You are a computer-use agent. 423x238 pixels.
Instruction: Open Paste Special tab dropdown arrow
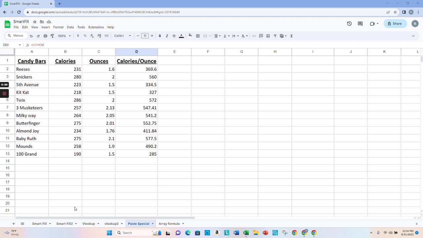pyautogui.click(x=153, y=224)
